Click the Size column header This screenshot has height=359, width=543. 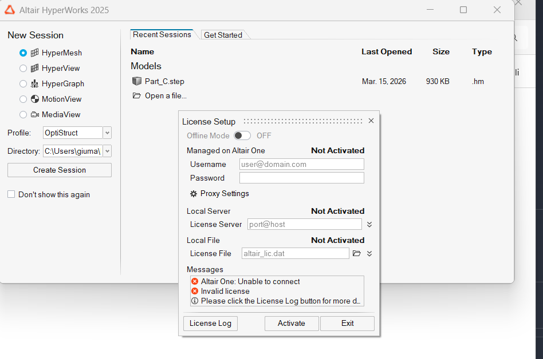(x=441, y=51)
